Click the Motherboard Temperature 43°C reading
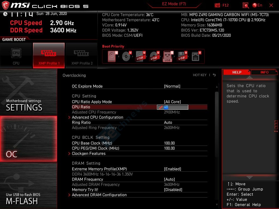The width and height of the screenshot is (279, 209). tap(131, 20)
